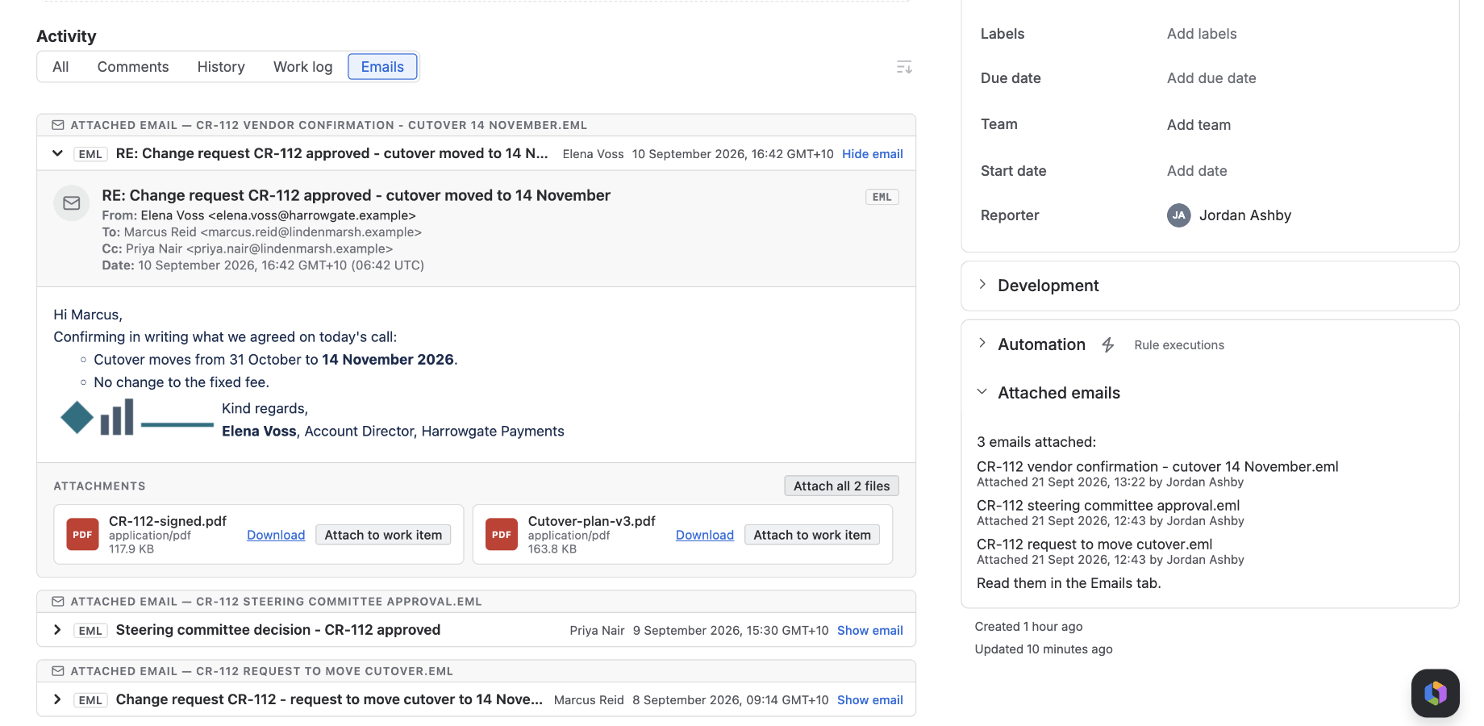
Task: Click the envelope icon on vendor confirmation header
Action: point(58,125)
